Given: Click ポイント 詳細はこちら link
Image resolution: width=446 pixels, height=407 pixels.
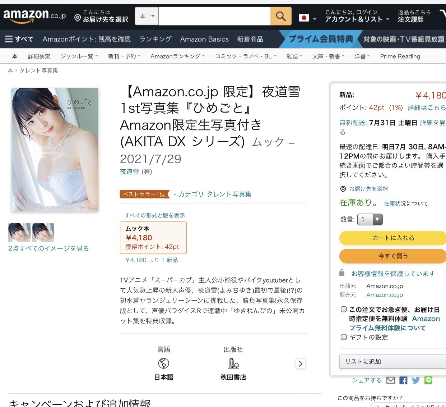Looking at the screenshot, I should pos(427,108).
